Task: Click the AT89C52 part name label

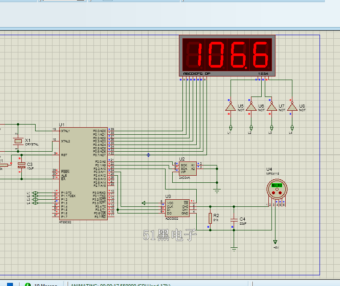Action: (65, 222)
